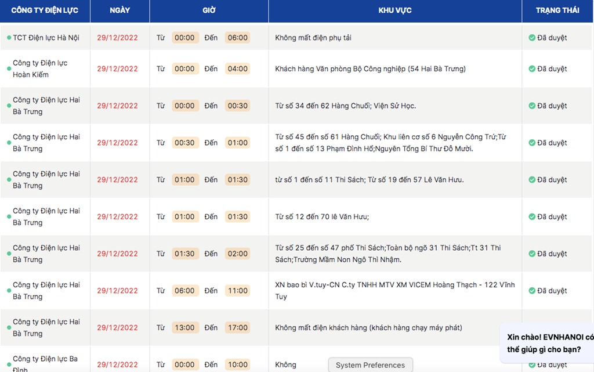The width and height of the screenshot is (594, 372).
Task: Click the TRẠNG THÁI column header
Action: coord(557,10)
